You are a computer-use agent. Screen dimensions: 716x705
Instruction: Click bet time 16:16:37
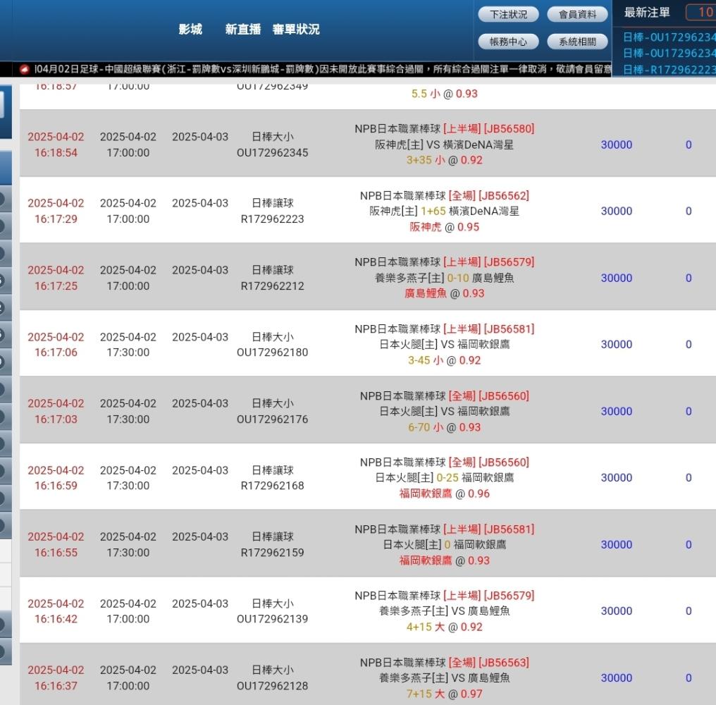coord(56,686)
